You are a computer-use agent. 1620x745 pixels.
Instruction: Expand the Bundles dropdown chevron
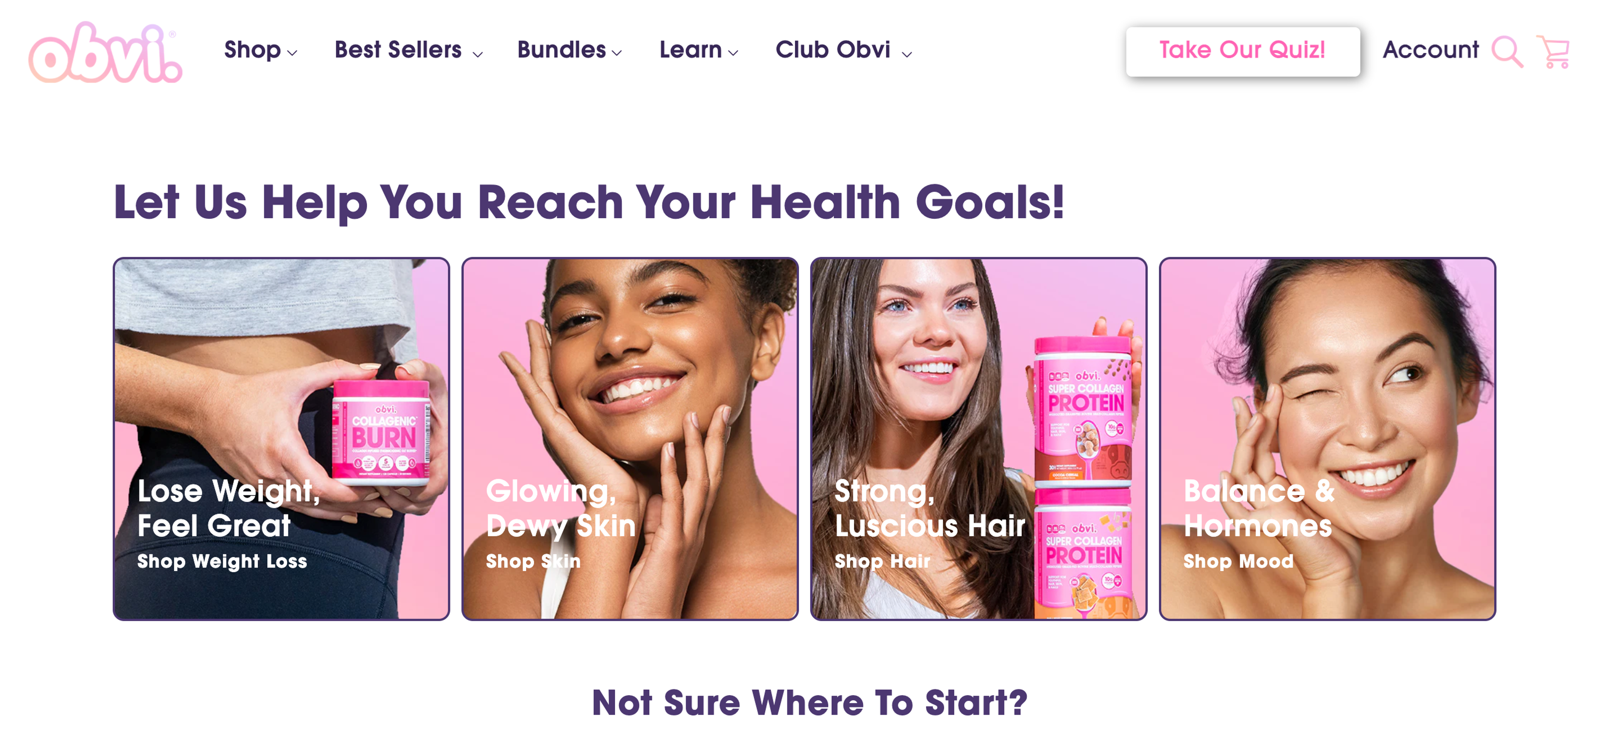click(x=617, y=54)
